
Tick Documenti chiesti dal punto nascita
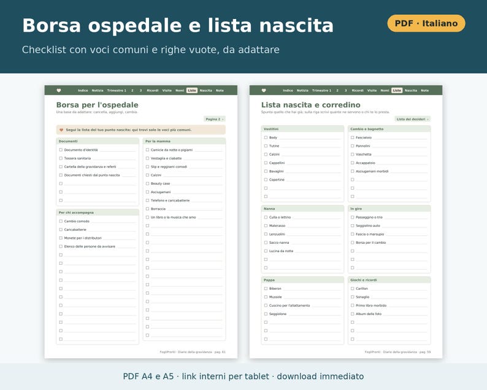(61, 175)
